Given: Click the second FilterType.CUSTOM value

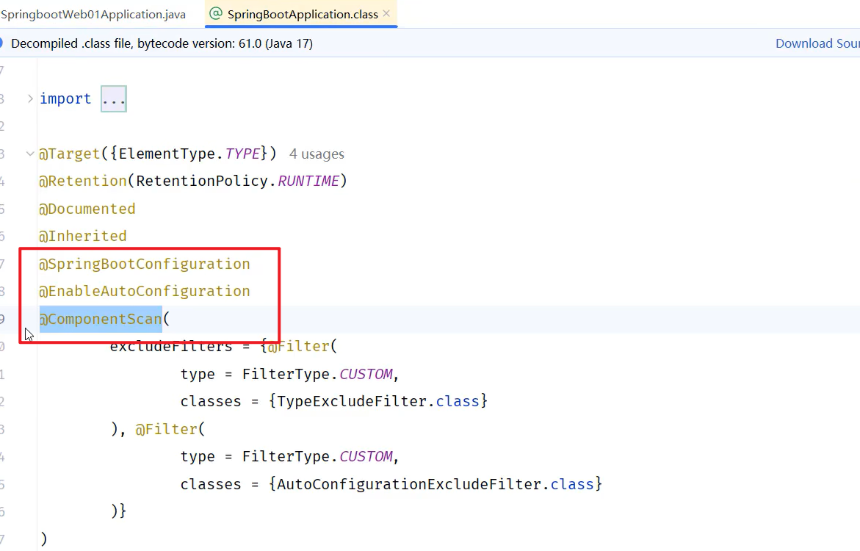Looking at the screenshot, I should 317,457.
